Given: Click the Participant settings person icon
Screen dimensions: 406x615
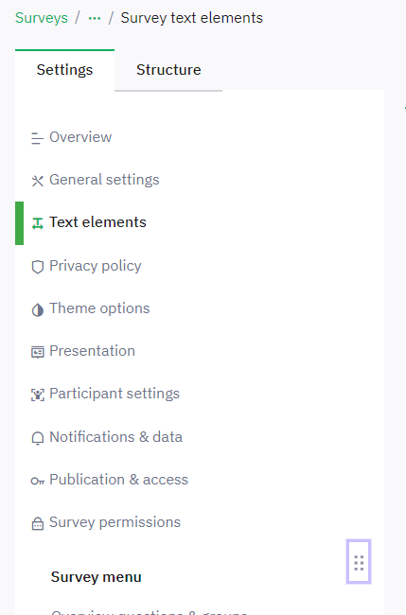Looking at the screenshot, I should click(x=37, y=395).
